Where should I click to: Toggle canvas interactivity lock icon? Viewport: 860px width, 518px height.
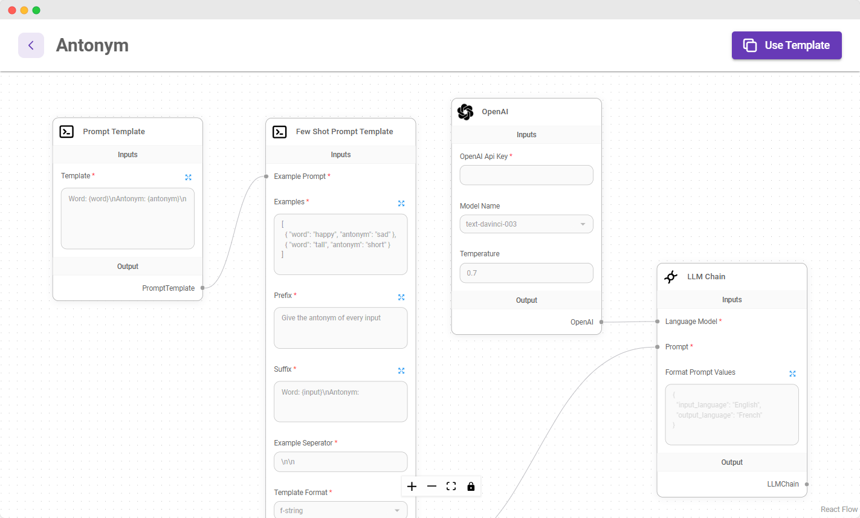point(471,487)
